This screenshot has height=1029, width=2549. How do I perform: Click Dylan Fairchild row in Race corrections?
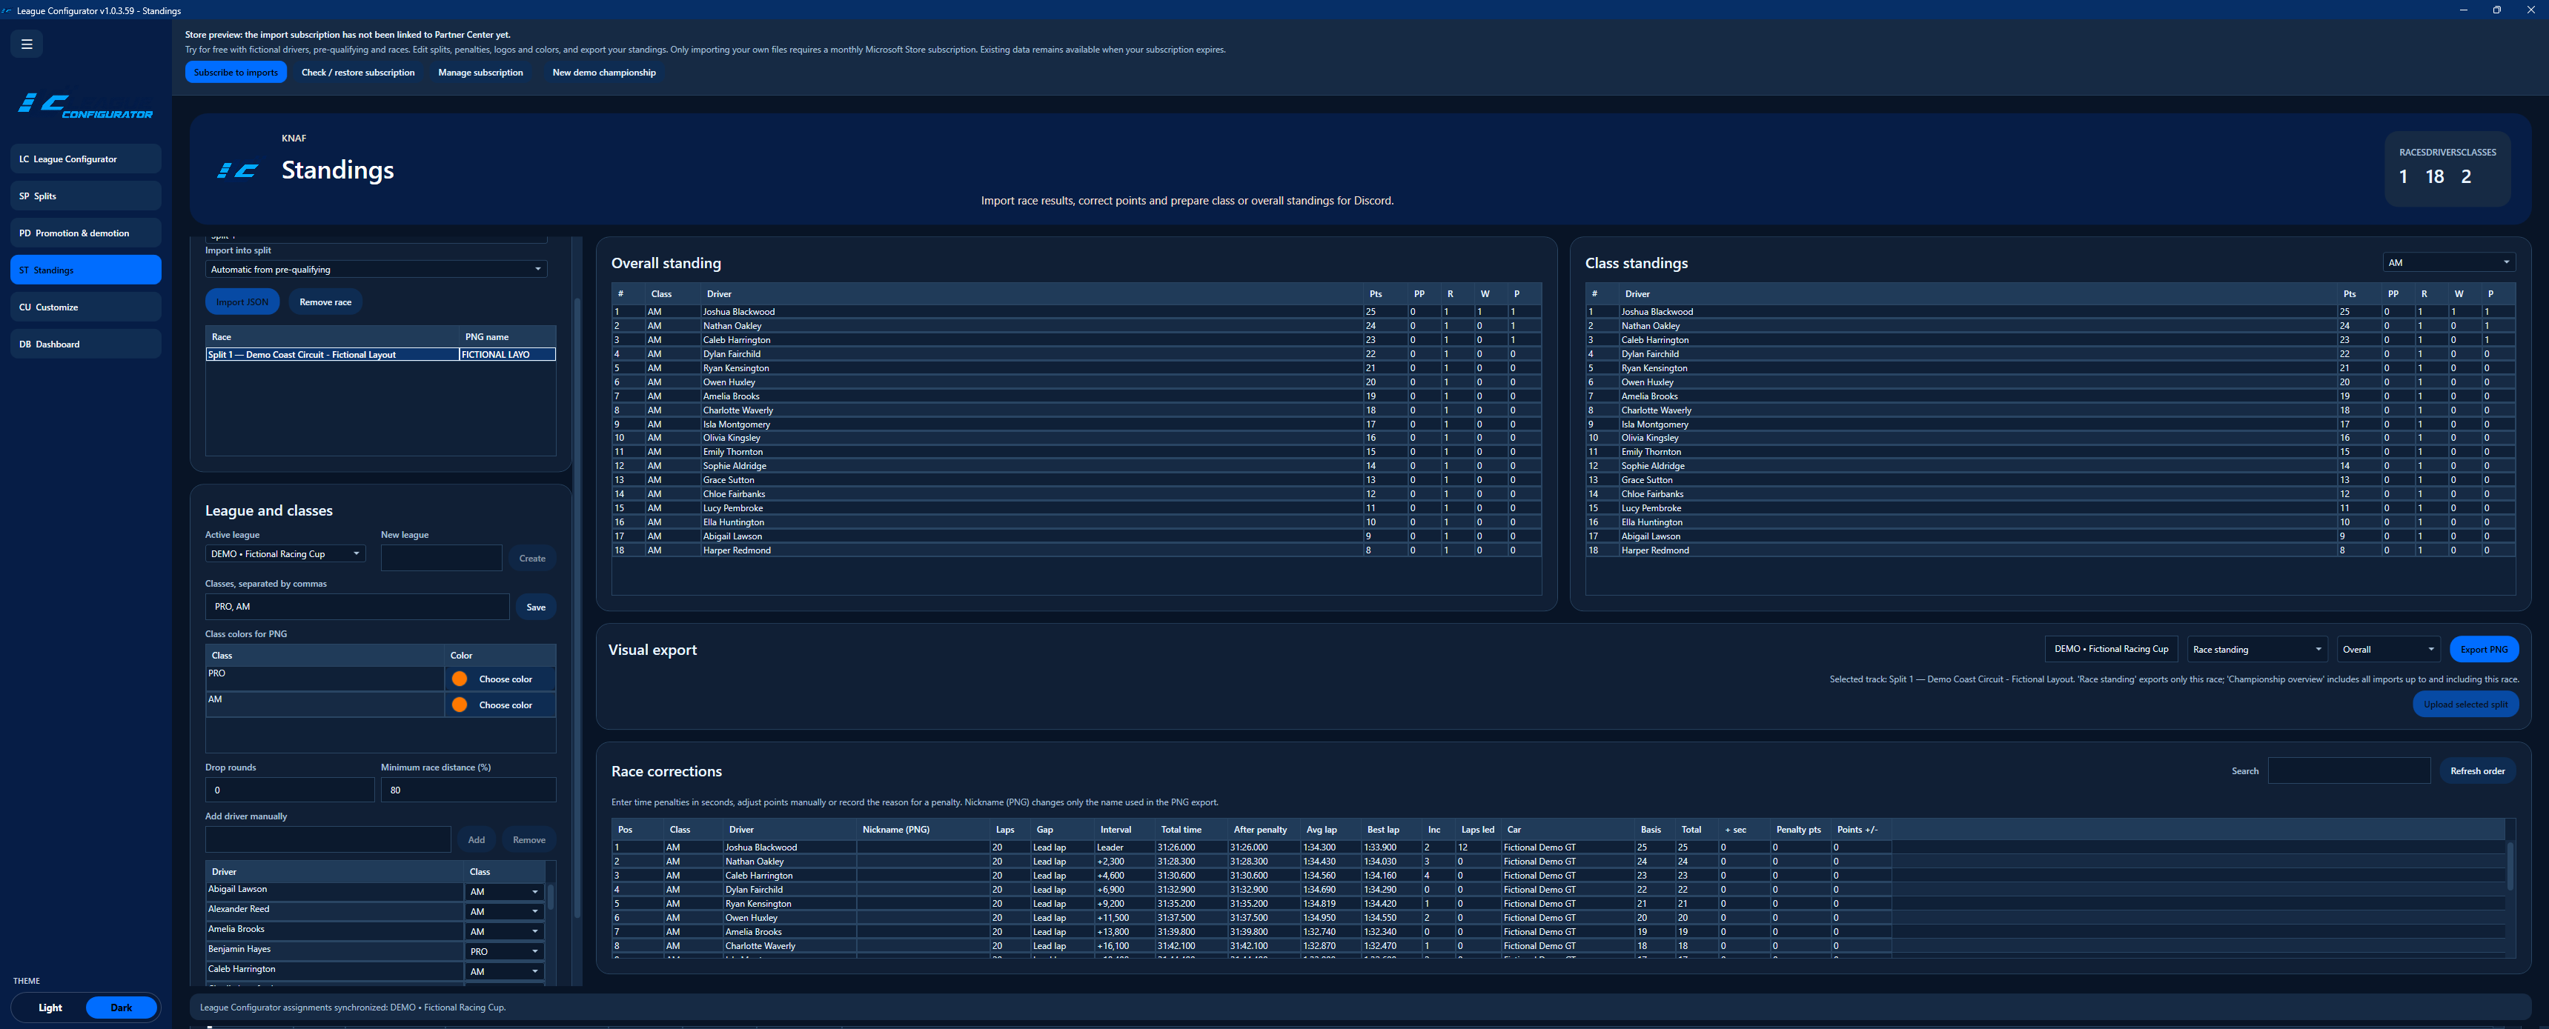click(1252, 890)
